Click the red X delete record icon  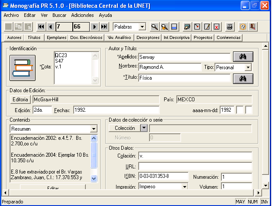tap(217, 27)
